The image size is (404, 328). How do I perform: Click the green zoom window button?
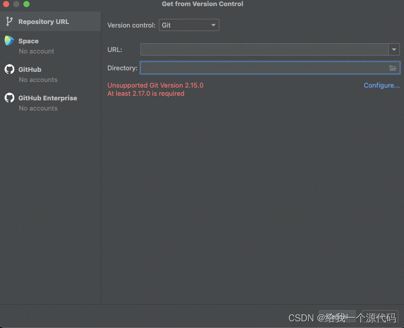26,4
